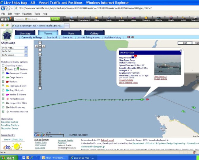Open the Favorites menu
This screenshot has height=160, width=199.
pos(27,14)
